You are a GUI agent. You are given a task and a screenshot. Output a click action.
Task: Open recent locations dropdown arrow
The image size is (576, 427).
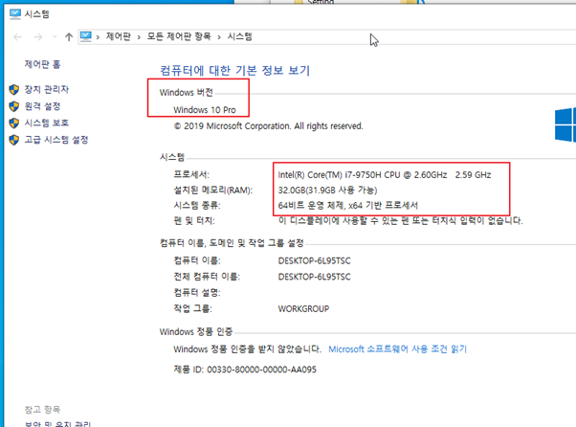(55, 36)
